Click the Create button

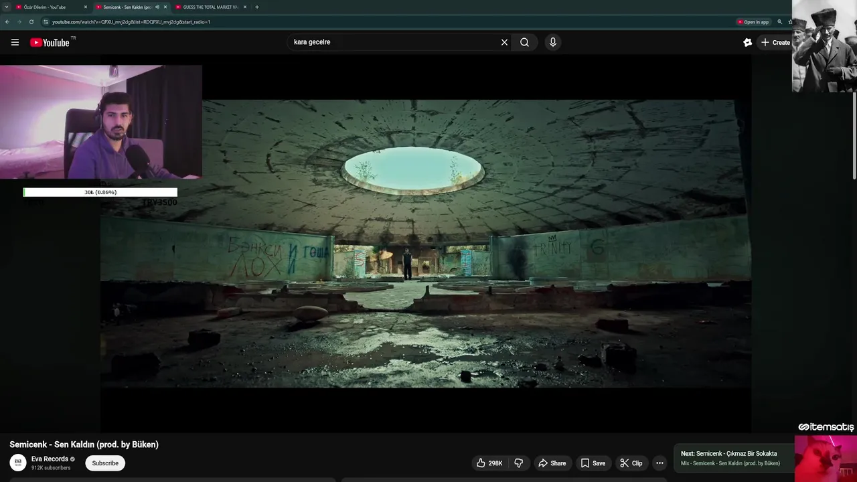pyautogui.click(x=775, y=42)
